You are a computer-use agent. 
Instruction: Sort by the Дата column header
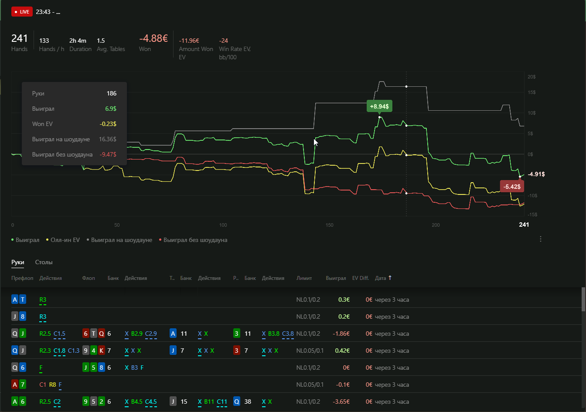(x=381, y=278)
